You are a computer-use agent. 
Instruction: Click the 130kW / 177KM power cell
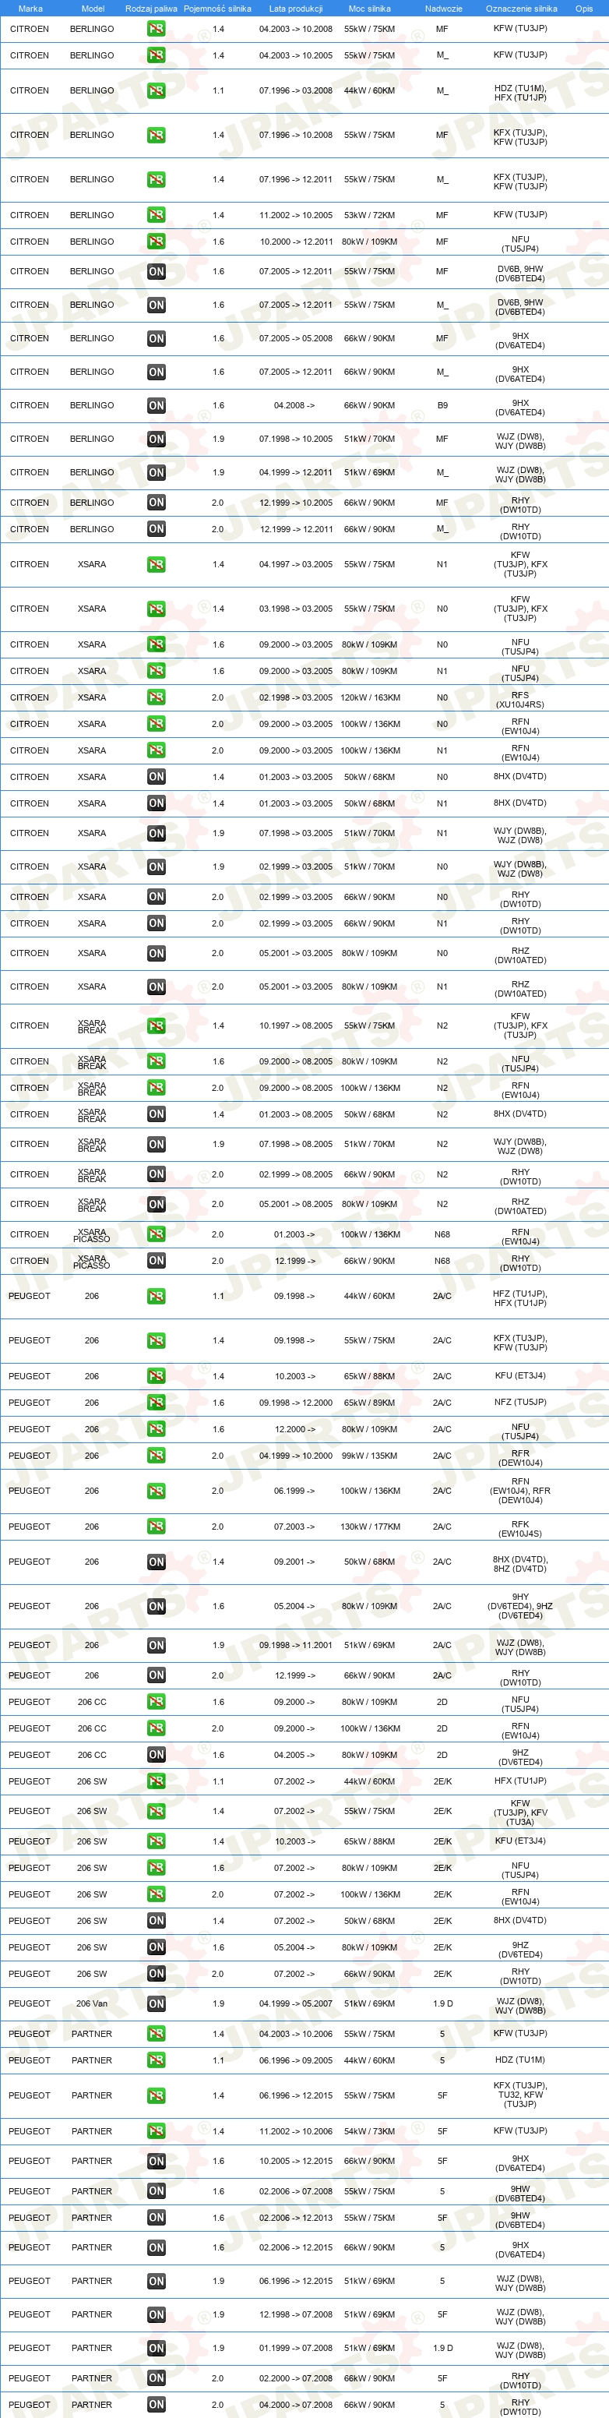tap(370, 1527)
